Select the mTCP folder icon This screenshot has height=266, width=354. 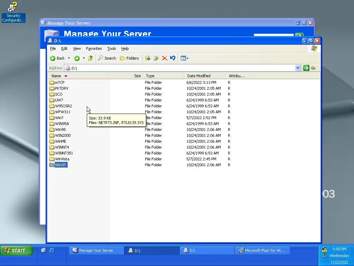pos(52,82)
